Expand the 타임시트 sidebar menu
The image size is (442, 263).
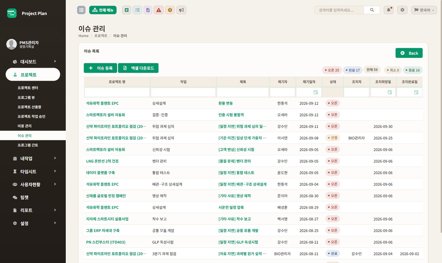(x=33, y=171)
